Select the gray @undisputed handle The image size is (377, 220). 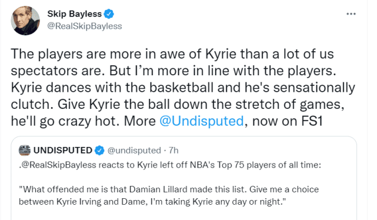coord(134,151)
